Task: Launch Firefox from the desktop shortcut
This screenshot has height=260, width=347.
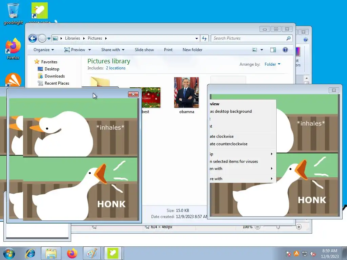Action: (13, 49)
